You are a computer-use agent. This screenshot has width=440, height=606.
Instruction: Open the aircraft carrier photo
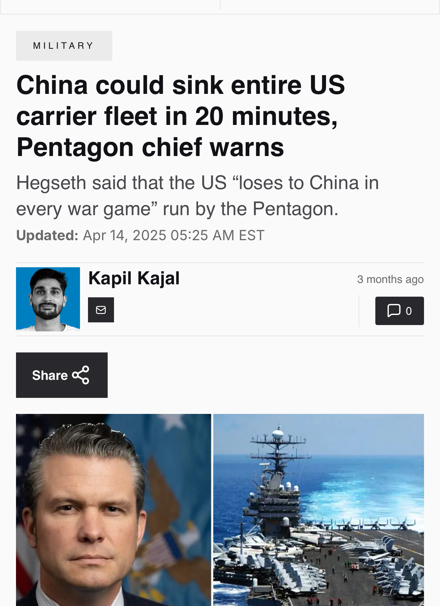coord(319,510)
